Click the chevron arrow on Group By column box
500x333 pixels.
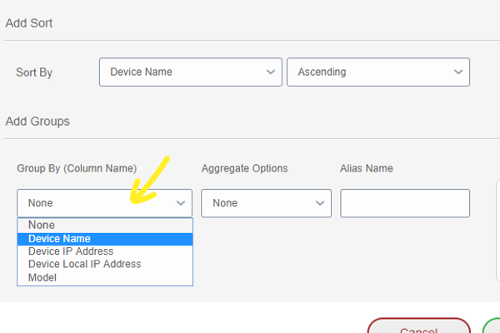pyautogui.click(x=181, y=203)
